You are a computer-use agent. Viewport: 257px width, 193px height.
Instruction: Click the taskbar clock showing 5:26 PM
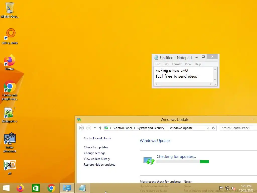(246, 188)
